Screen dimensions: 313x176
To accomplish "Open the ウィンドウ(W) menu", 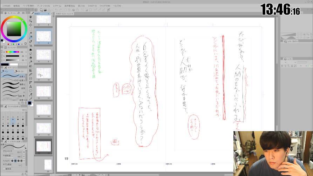I will (x=105, y=6).
